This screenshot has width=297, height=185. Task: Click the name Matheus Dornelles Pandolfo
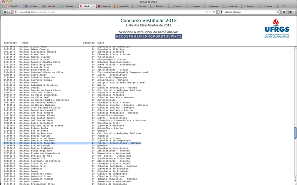[38, 110]
